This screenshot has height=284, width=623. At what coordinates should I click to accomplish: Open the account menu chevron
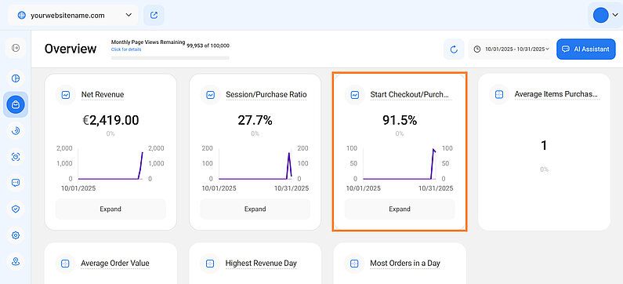tap(615, 16)
